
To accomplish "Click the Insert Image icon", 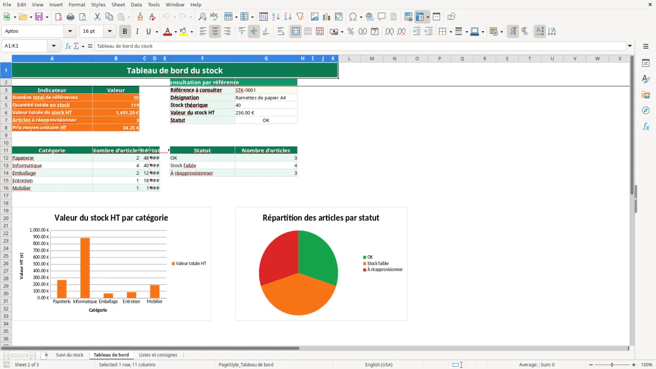I will pyautogui.click(x=315, y=17).
